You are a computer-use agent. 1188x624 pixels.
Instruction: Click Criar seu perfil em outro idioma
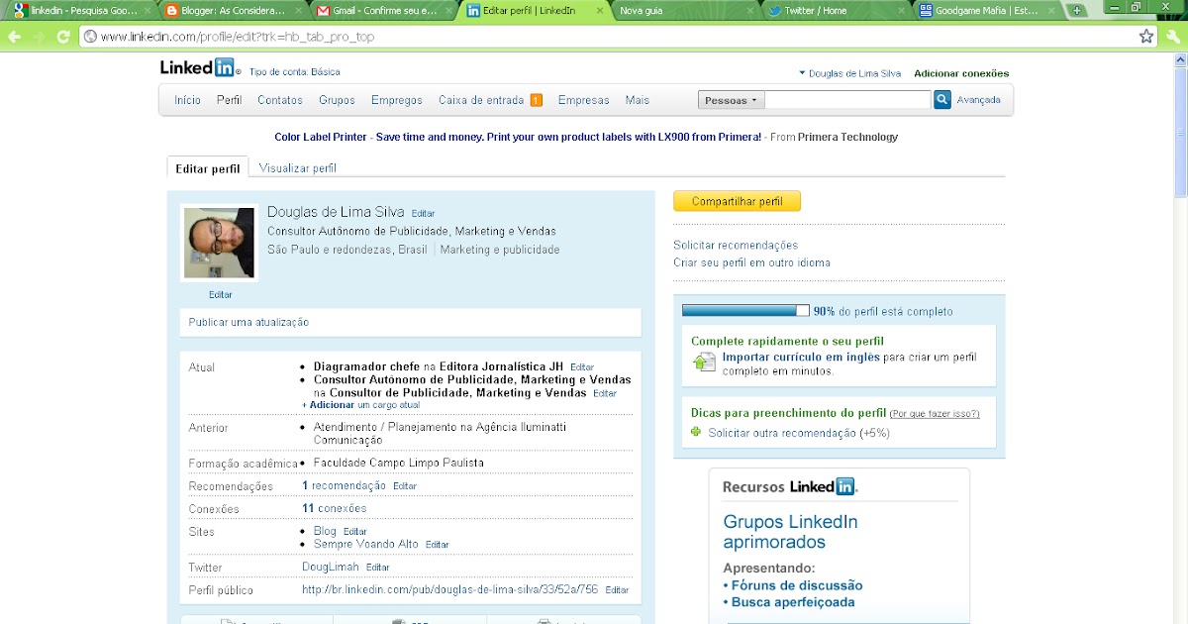click(751, 262)
